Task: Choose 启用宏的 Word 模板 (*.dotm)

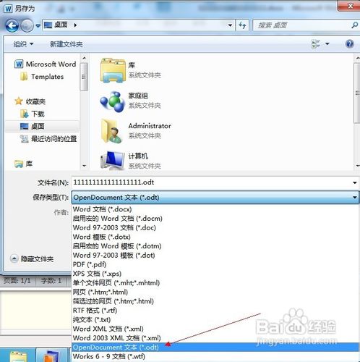Action: tap(215, 246)
